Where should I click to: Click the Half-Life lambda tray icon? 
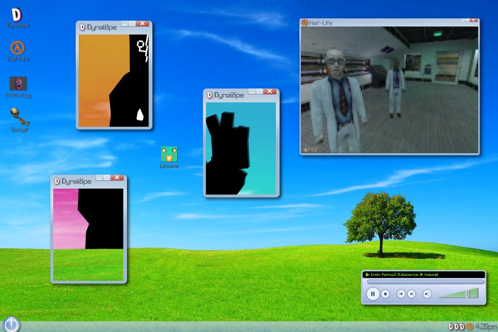470,327
